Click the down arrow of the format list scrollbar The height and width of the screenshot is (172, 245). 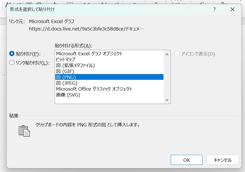(x=167, y=100)
